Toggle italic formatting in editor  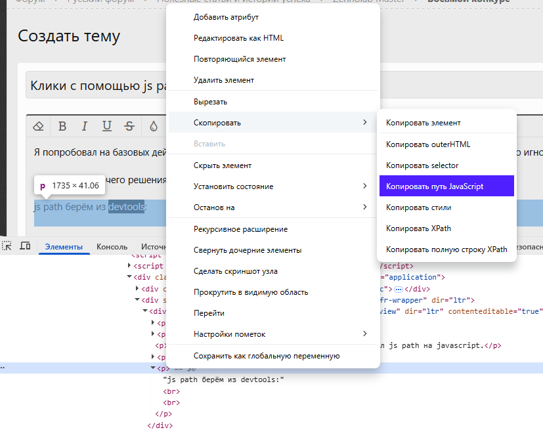(85, 126)
